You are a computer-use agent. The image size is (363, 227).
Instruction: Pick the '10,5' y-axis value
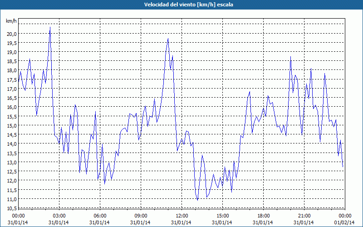[x=12, y=208]
